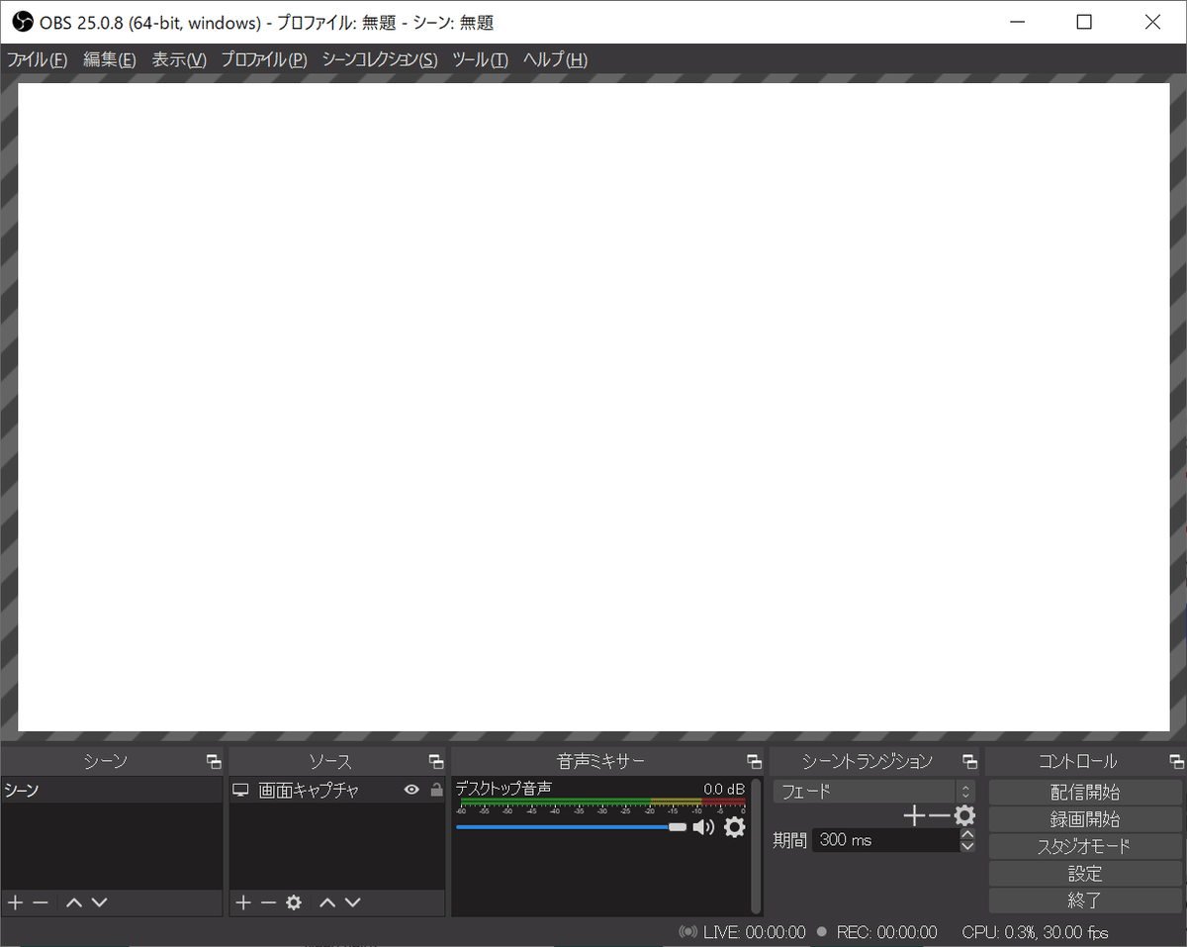
Task: Click the OBS logo in title bar
Action: 23,22
